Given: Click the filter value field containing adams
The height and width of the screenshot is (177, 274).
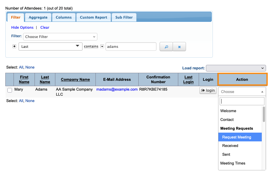Looking at the screenshot, I should point(131,47).
